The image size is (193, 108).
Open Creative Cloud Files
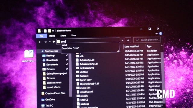pyautogui.click(x=55, y=93)
